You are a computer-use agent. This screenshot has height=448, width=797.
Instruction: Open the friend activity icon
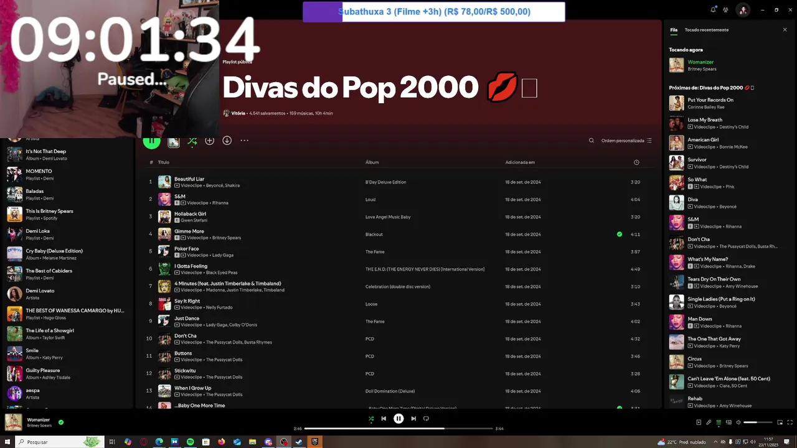725,10
